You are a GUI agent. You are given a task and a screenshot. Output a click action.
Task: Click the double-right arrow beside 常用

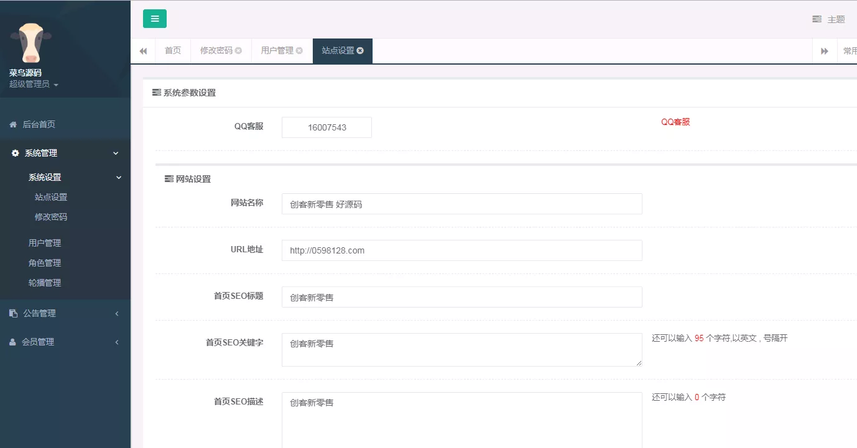[825, 50]
